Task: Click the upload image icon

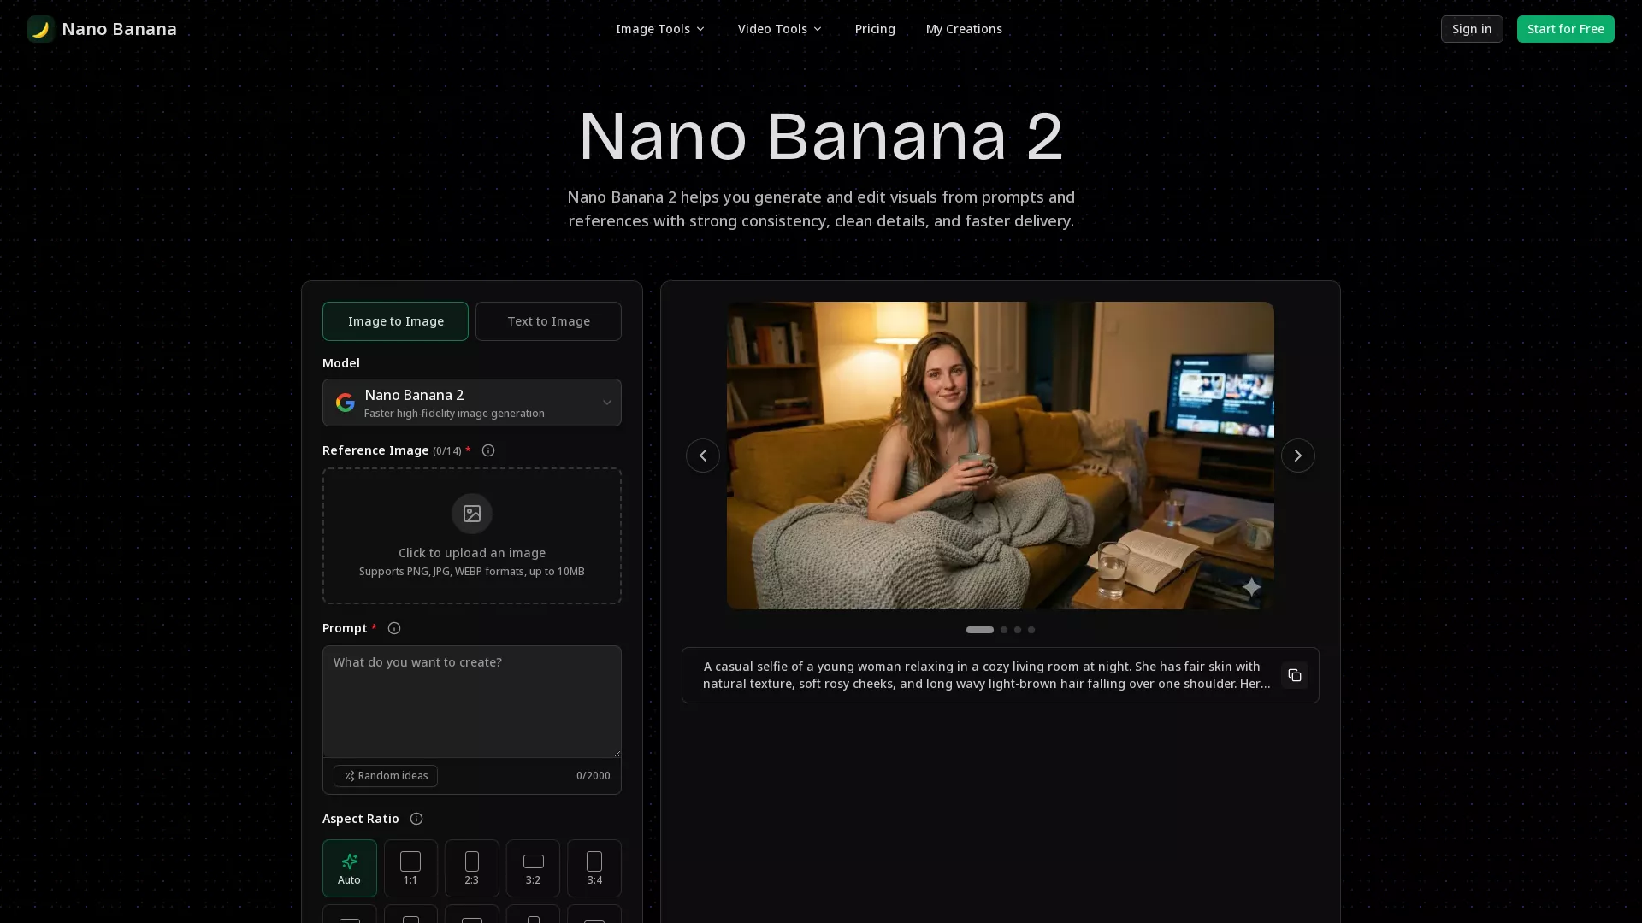Action: click(471, 514)
